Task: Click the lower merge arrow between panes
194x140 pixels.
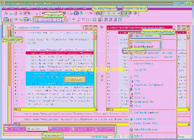Action: 102,80
